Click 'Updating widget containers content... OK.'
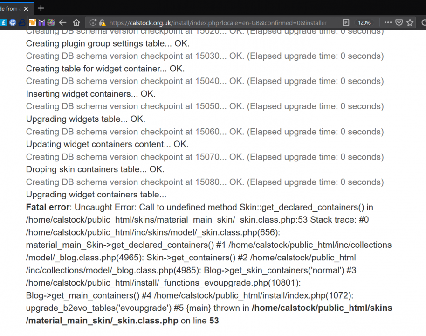Screen dimensions: 426x336 coord(107,144)
